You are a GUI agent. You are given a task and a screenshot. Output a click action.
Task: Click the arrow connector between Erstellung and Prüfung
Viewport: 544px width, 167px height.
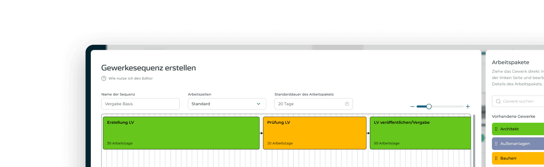coord(261,133)
